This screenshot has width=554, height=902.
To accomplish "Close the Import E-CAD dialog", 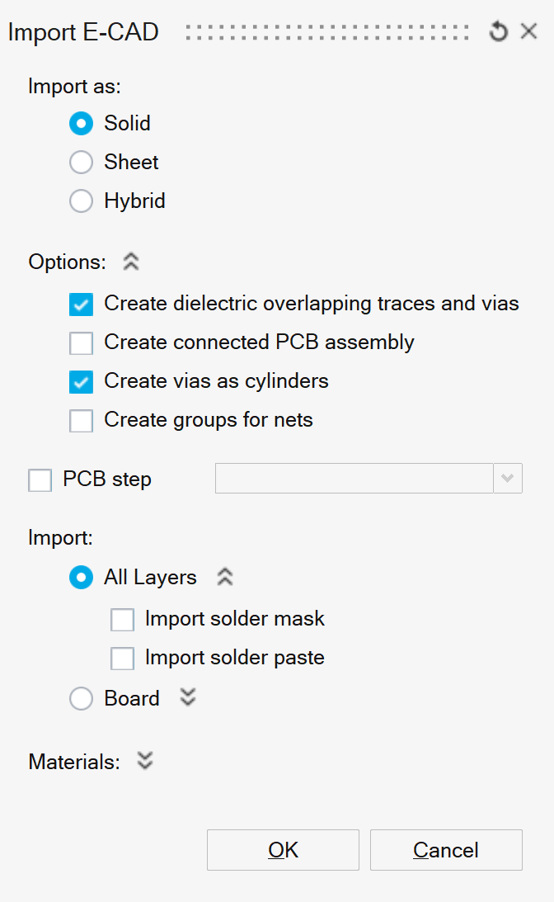I will click(528, 31).
